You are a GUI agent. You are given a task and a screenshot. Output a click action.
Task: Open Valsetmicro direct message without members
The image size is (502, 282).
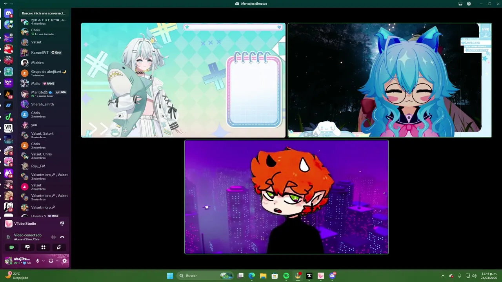44,207
